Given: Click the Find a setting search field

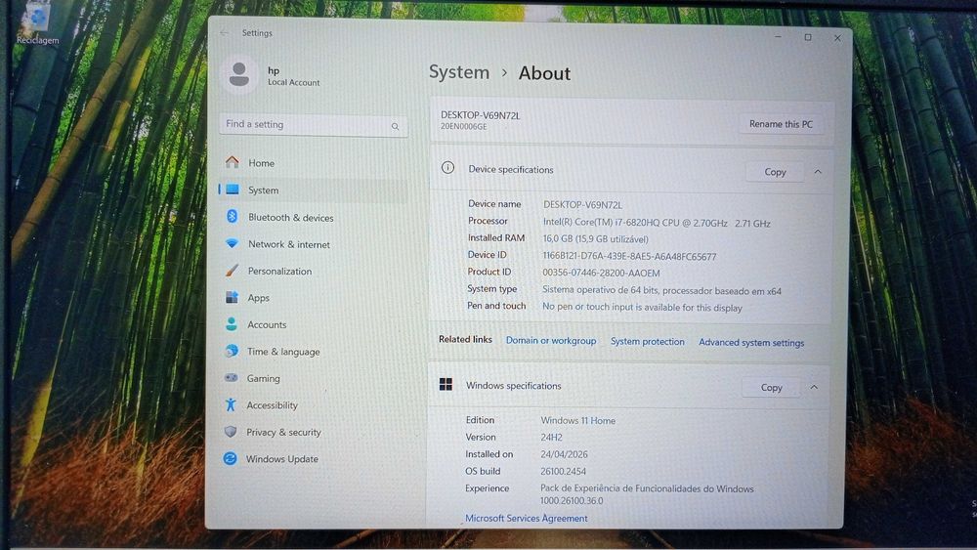Looking at the screenshot, I should click(x=314, y=125).
